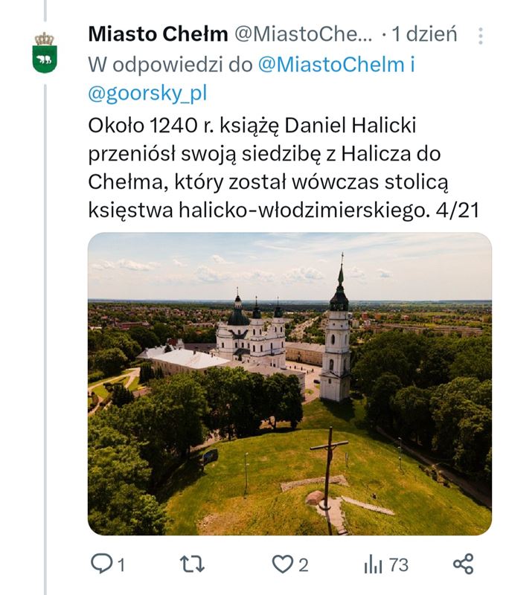509x595 pixels.
Task: Open the @goorsky_pl mention link
Action: click(x=147, y=94)
